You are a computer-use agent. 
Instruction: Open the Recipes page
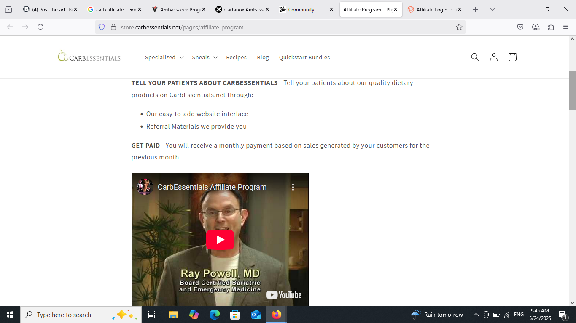point(236,57)
